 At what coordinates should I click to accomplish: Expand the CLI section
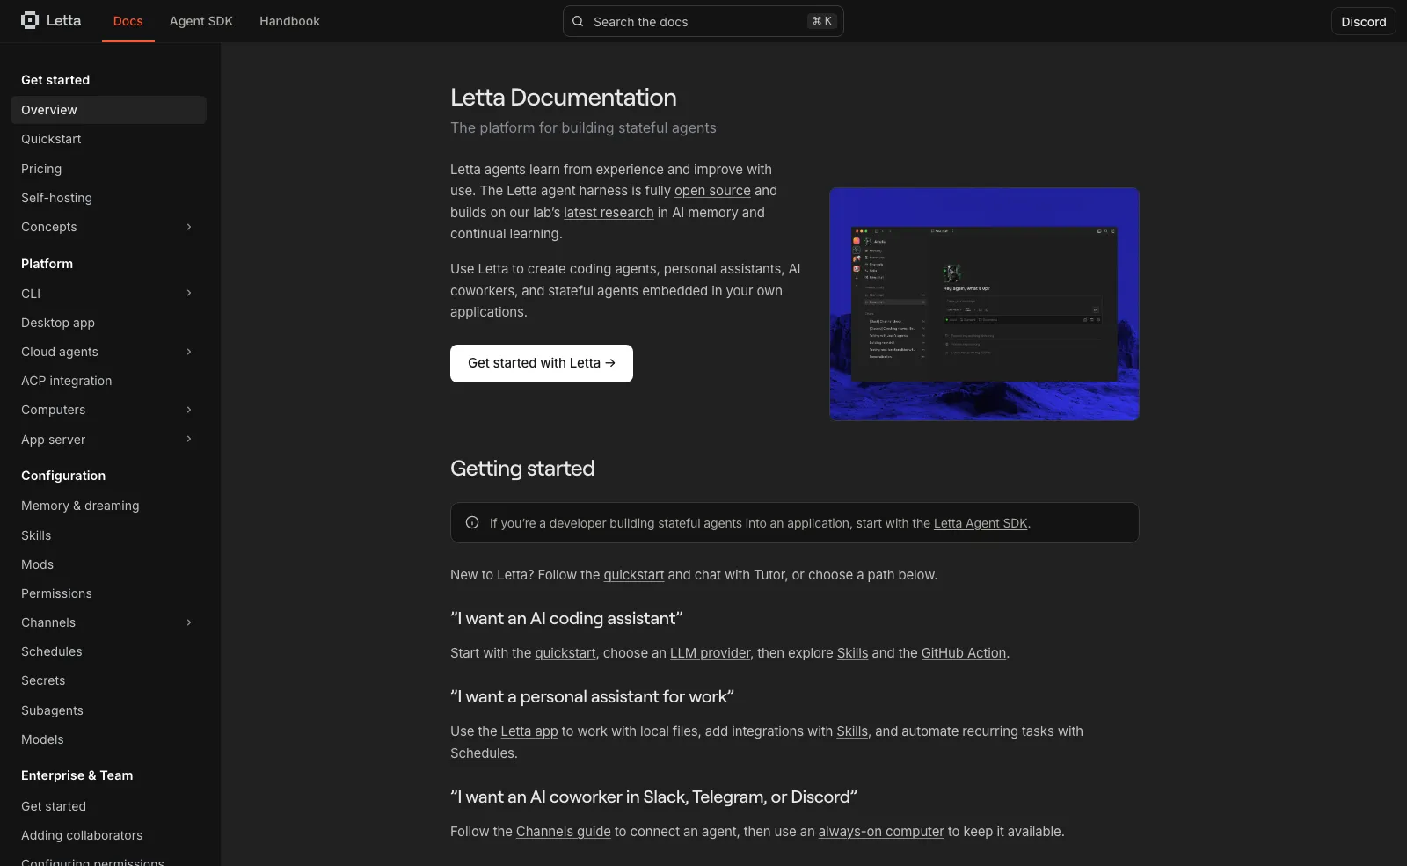[189, 293]
